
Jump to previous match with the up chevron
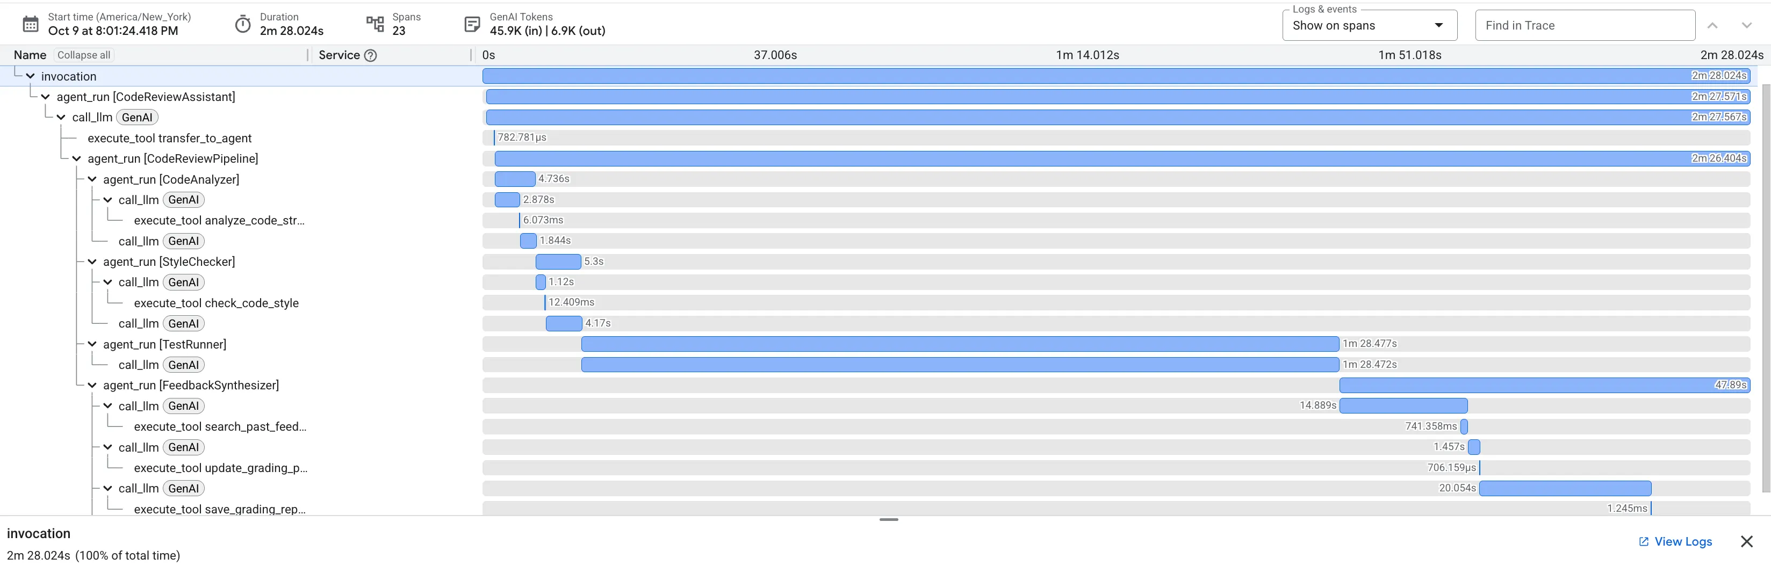[x=1712, y=25]
